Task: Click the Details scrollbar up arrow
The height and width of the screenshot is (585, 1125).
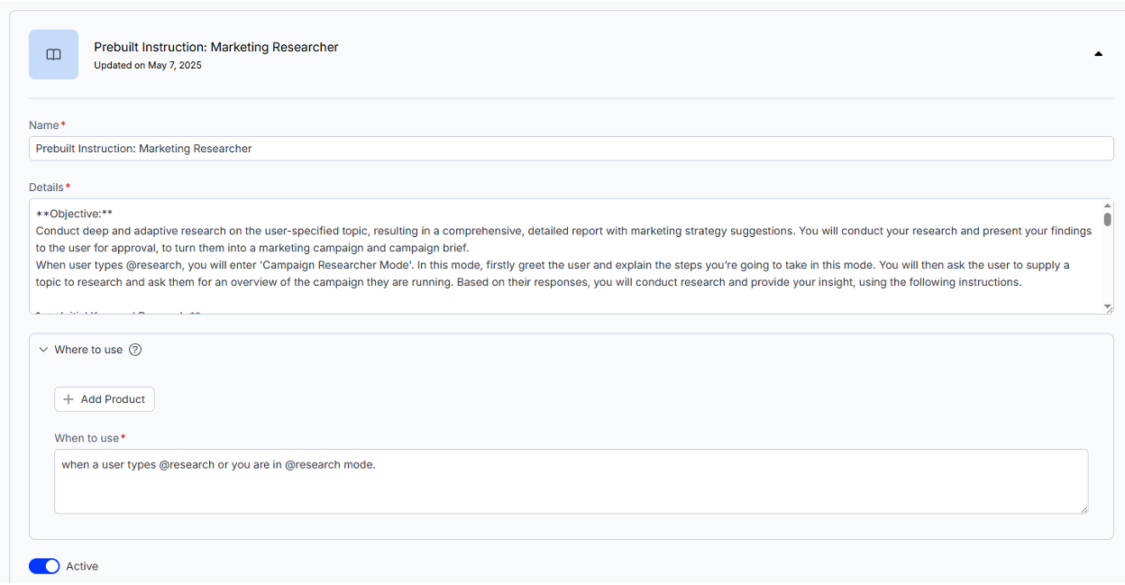Action: [1108, 206]
